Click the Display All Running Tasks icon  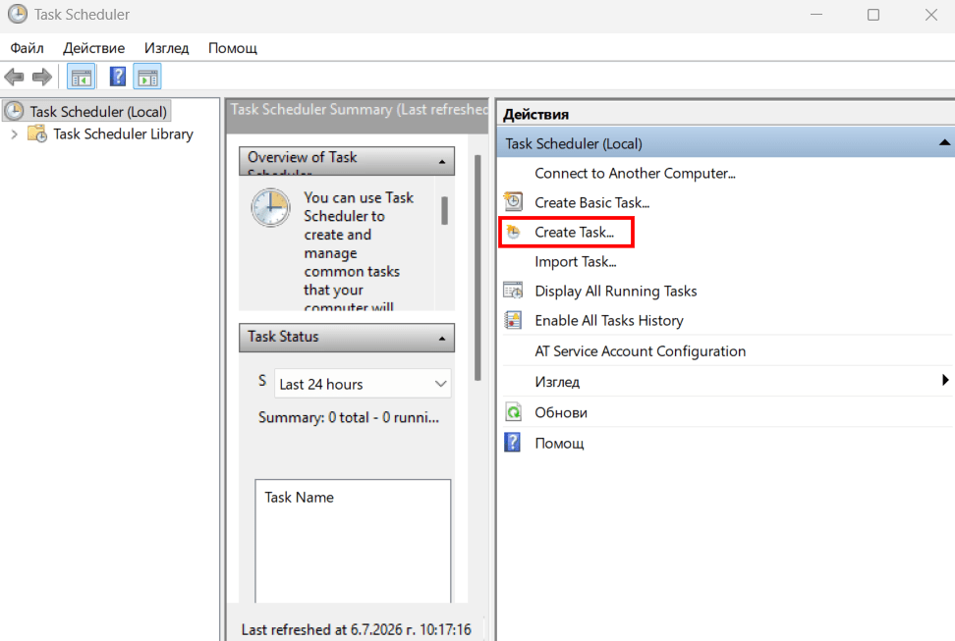(513, 291)
